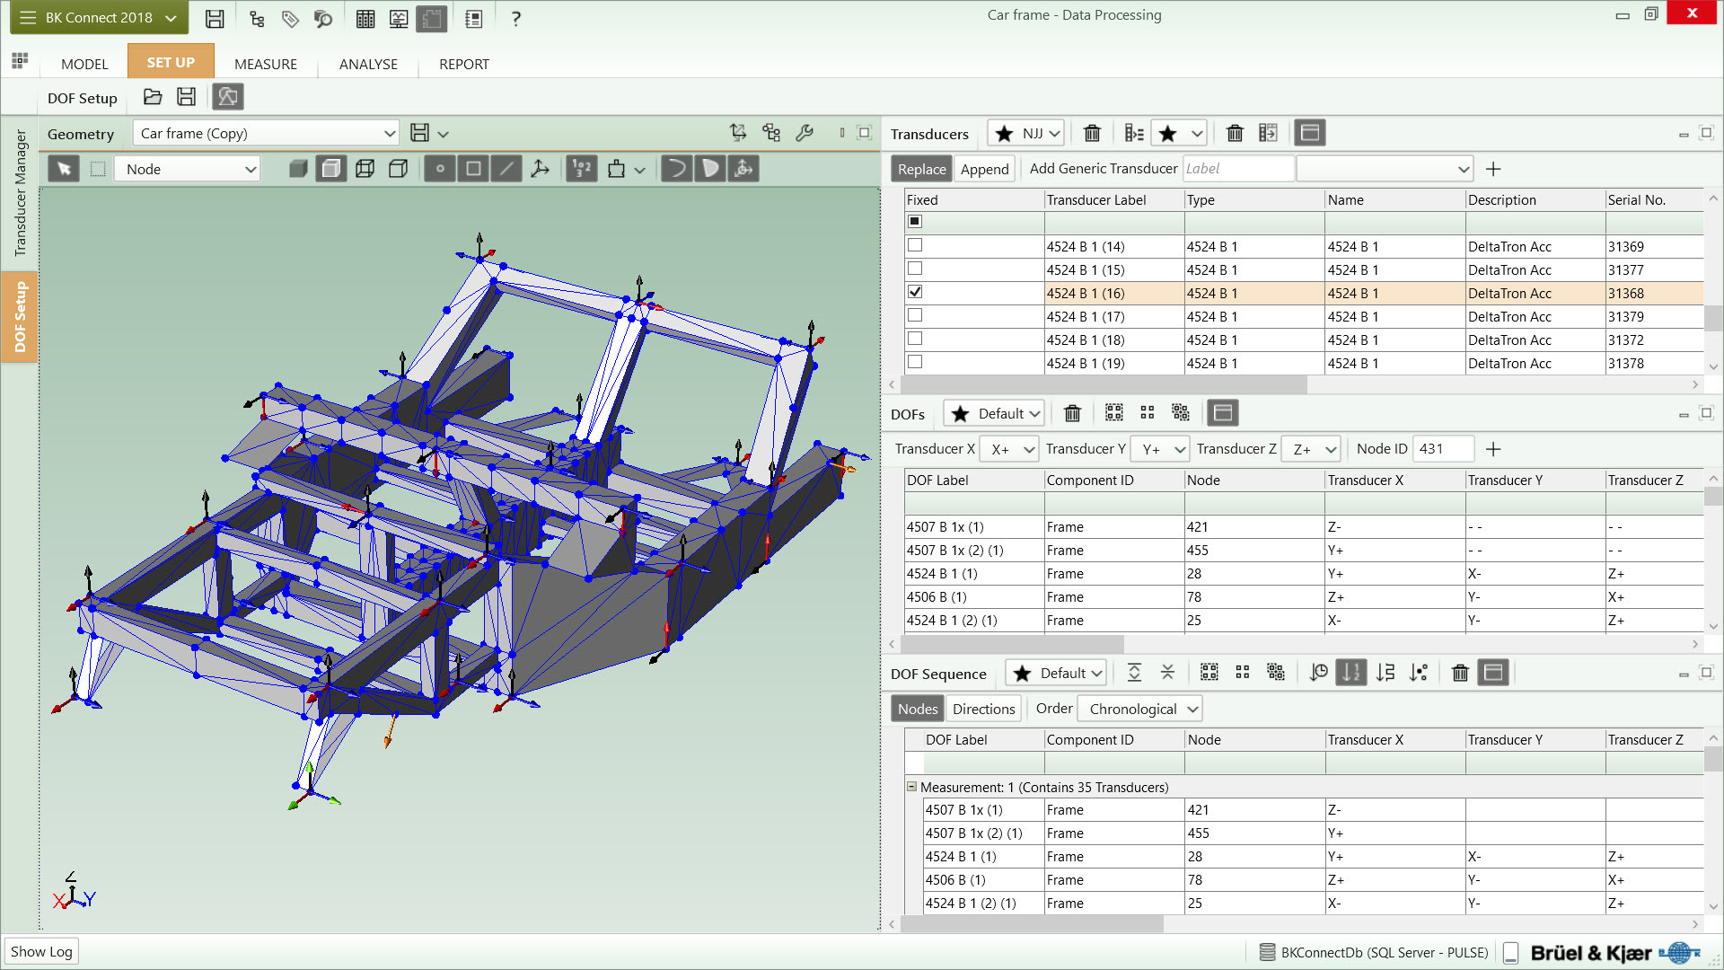Viewport: 1724px width, 970px height.
Task: Click the Node ID input field
Action: [x=1442, y=449]
